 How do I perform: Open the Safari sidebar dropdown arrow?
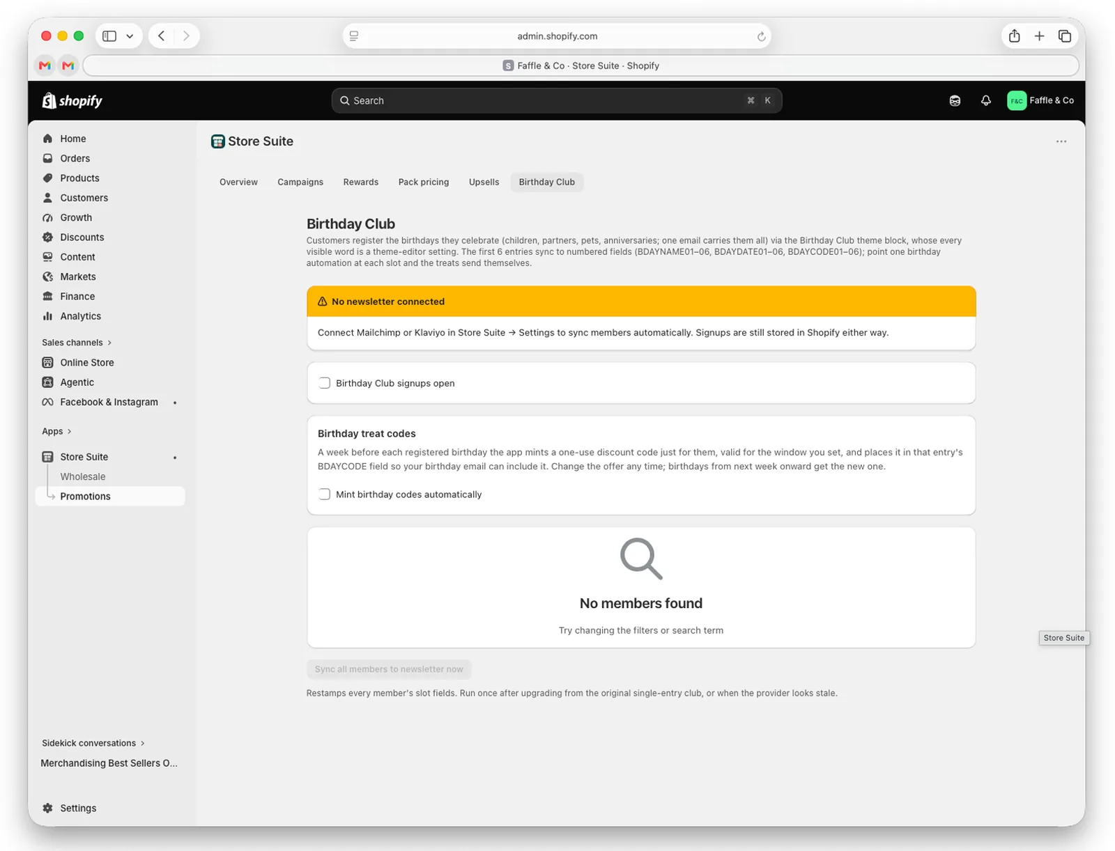[x=130, y=36]
